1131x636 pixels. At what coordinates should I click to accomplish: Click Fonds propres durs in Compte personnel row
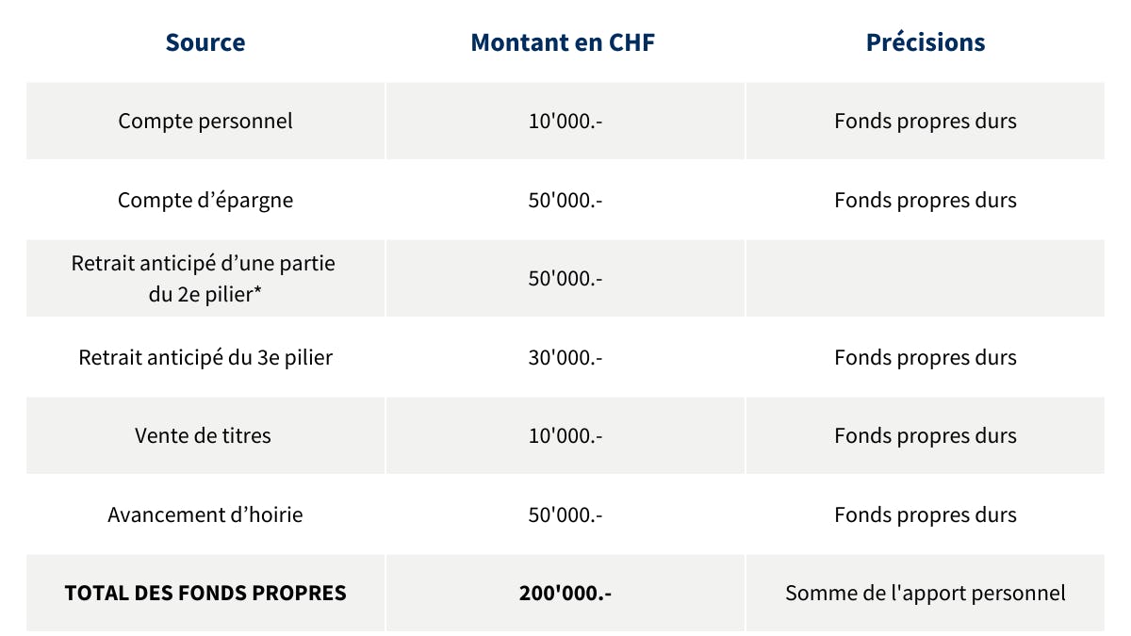tap(926, 122)
